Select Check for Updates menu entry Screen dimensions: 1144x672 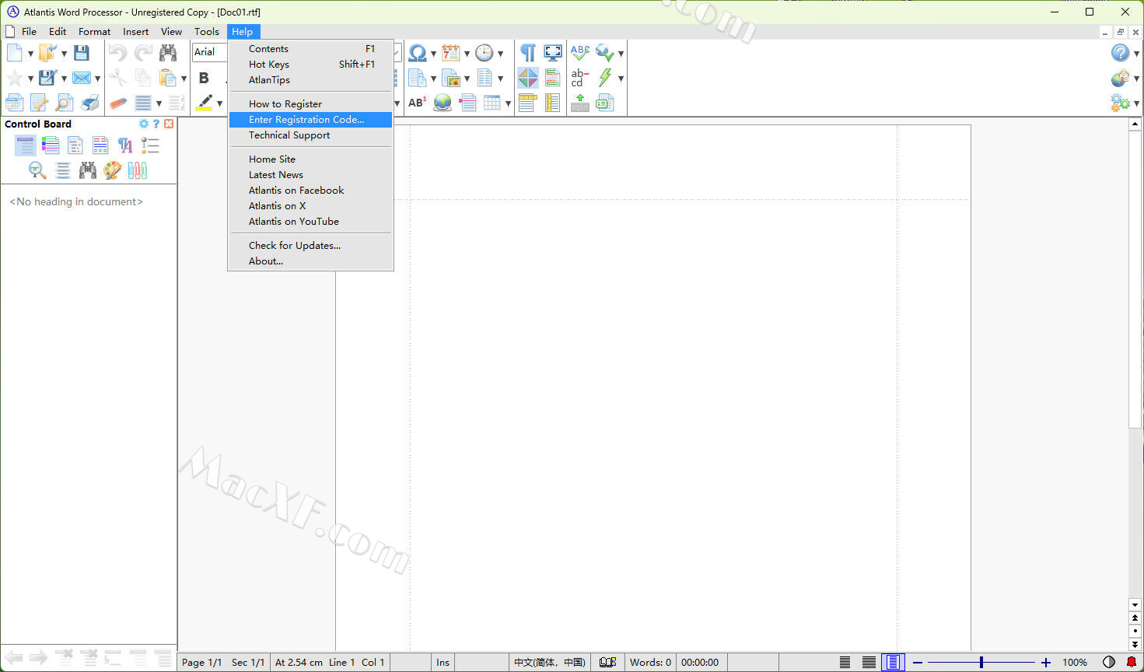[x=310, y=246]
